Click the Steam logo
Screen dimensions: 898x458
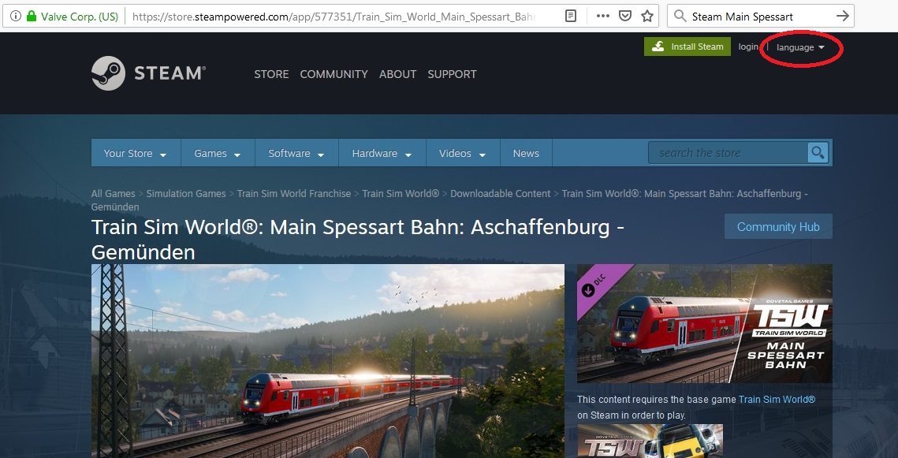point(148,73)
